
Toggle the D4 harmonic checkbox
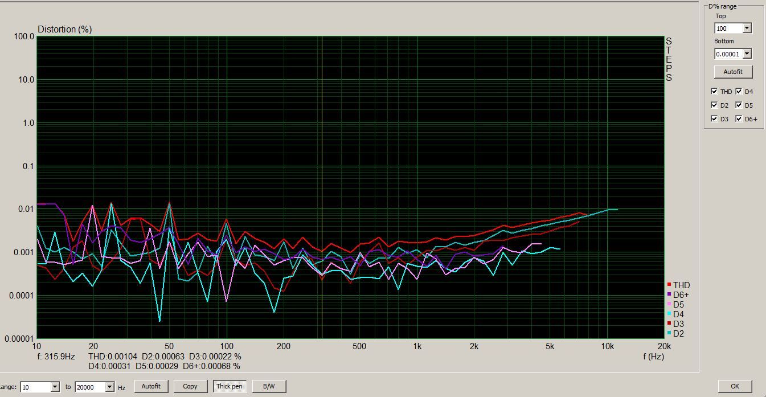click(x=739, y=92)
